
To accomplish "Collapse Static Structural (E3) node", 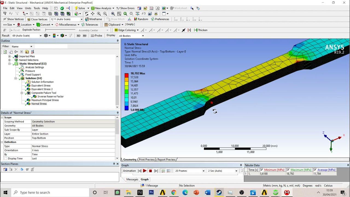I will pyautogui.click(x=10, y=64).
